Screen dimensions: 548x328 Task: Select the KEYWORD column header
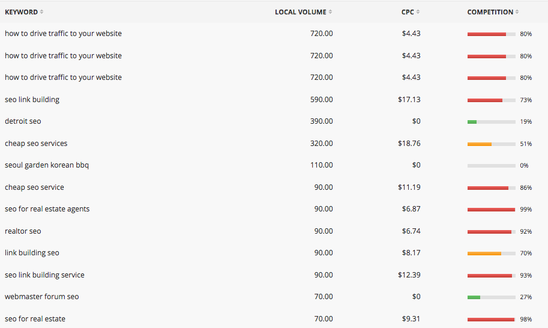22,12
